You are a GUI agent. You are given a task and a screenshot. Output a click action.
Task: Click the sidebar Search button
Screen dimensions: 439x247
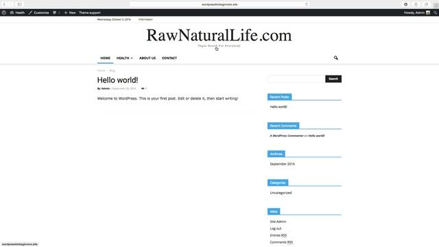333,79
